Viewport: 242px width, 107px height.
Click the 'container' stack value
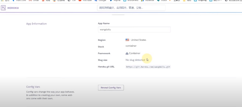[x=131, y=46]
